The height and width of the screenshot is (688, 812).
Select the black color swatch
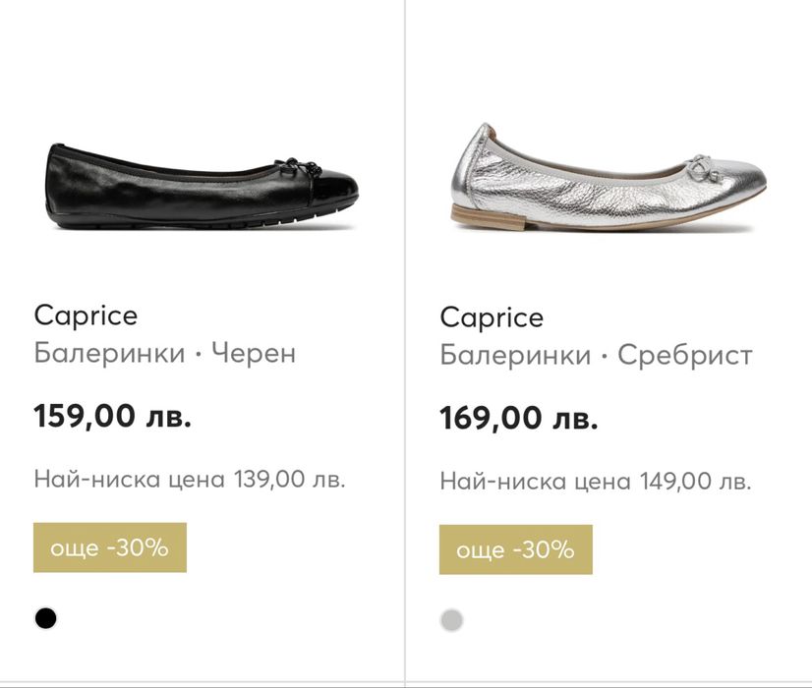[45, 618]
